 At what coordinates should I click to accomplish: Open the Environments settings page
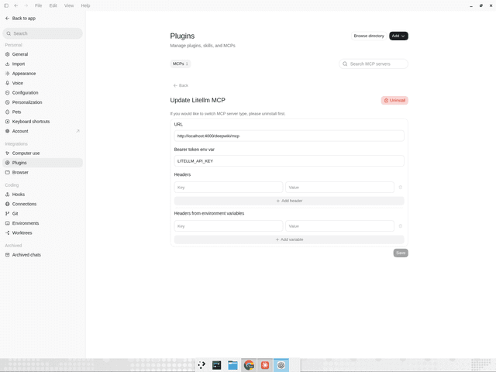click(43, 223)
